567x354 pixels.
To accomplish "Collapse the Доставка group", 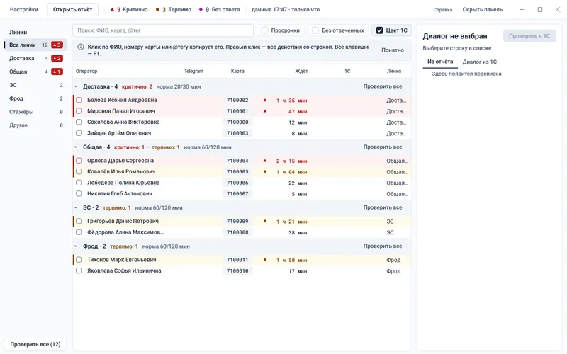I will click(x=76, y=86).
